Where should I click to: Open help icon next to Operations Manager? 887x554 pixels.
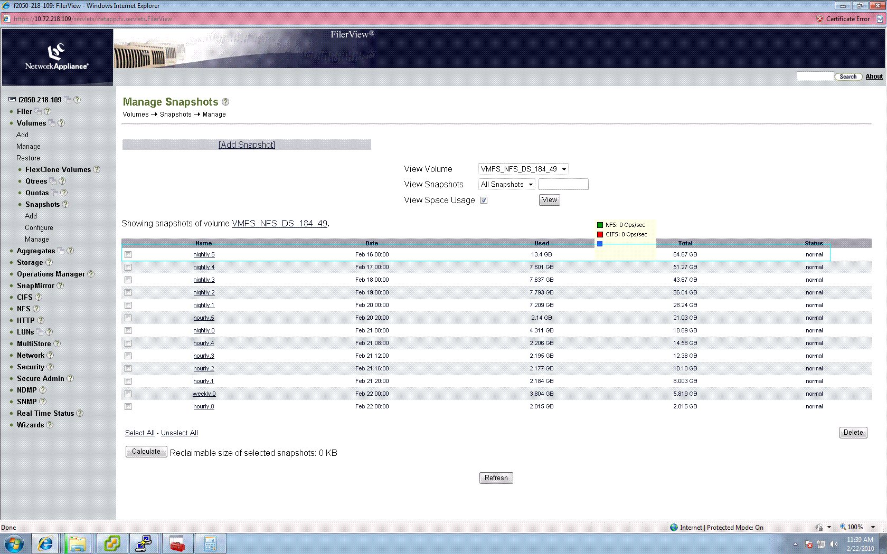[x=91, y=274]
